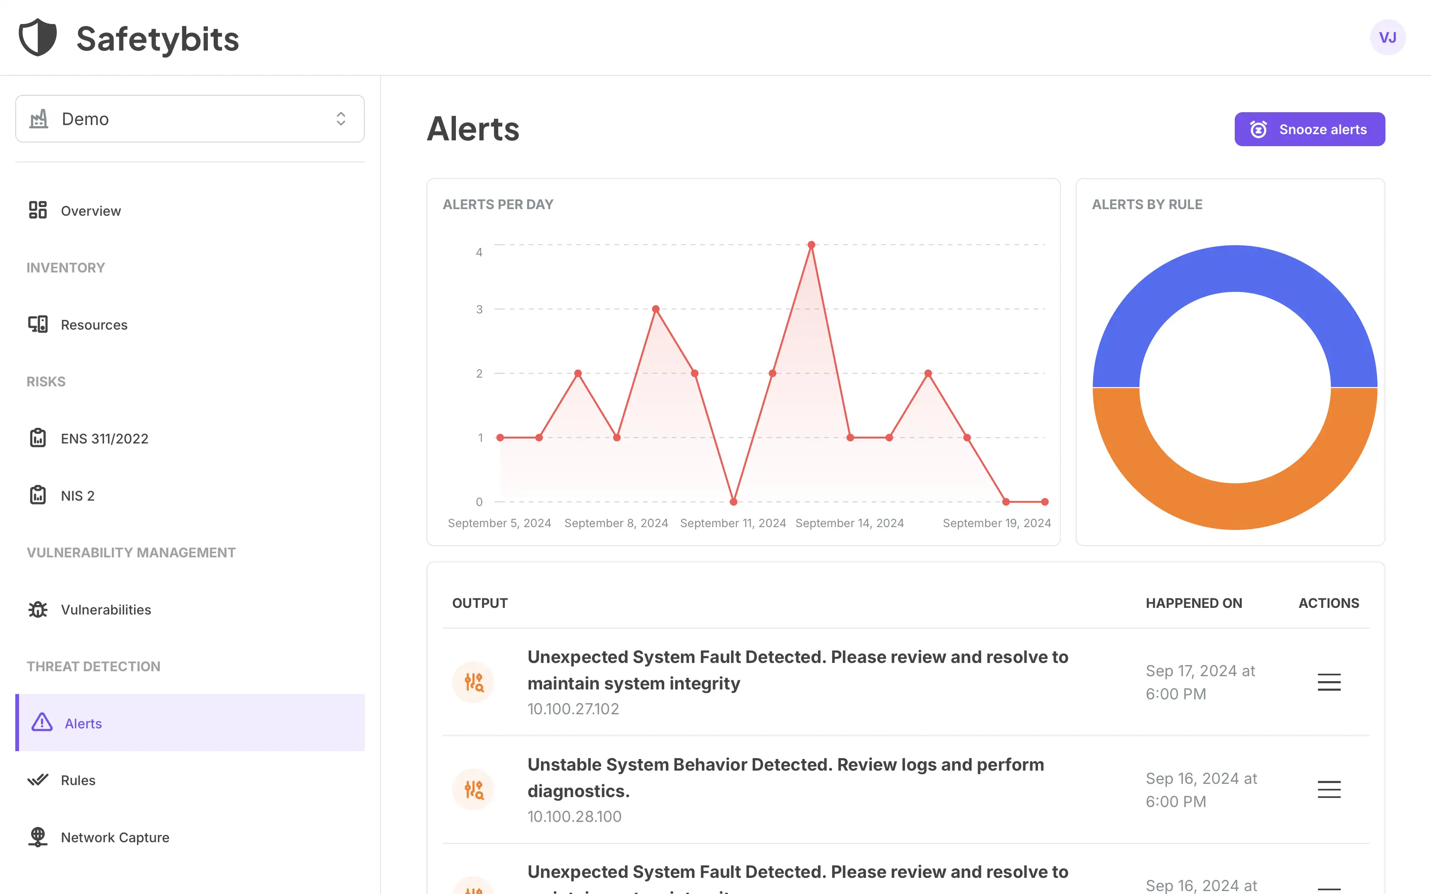Select the Network Capture icon

[38, 836]
